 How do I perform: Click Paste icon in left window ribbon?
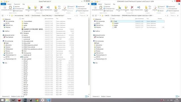(x=10, y=7)
